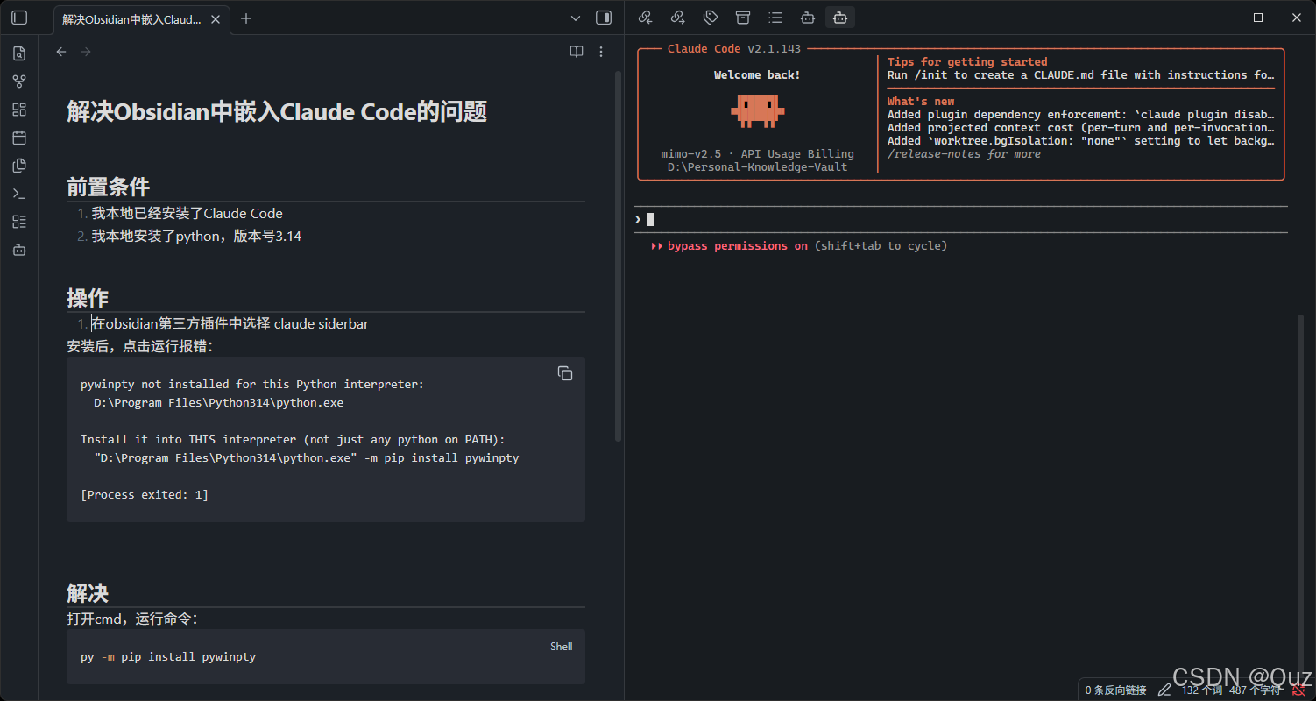Switch to reading view with book icon

(x=577, y=52)
